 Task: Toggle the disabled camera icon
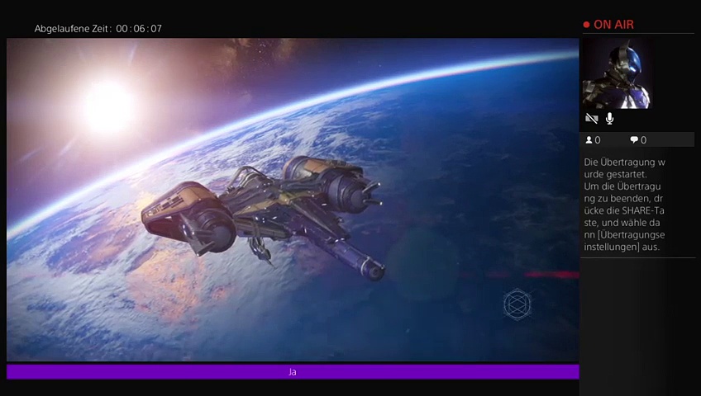592,119
